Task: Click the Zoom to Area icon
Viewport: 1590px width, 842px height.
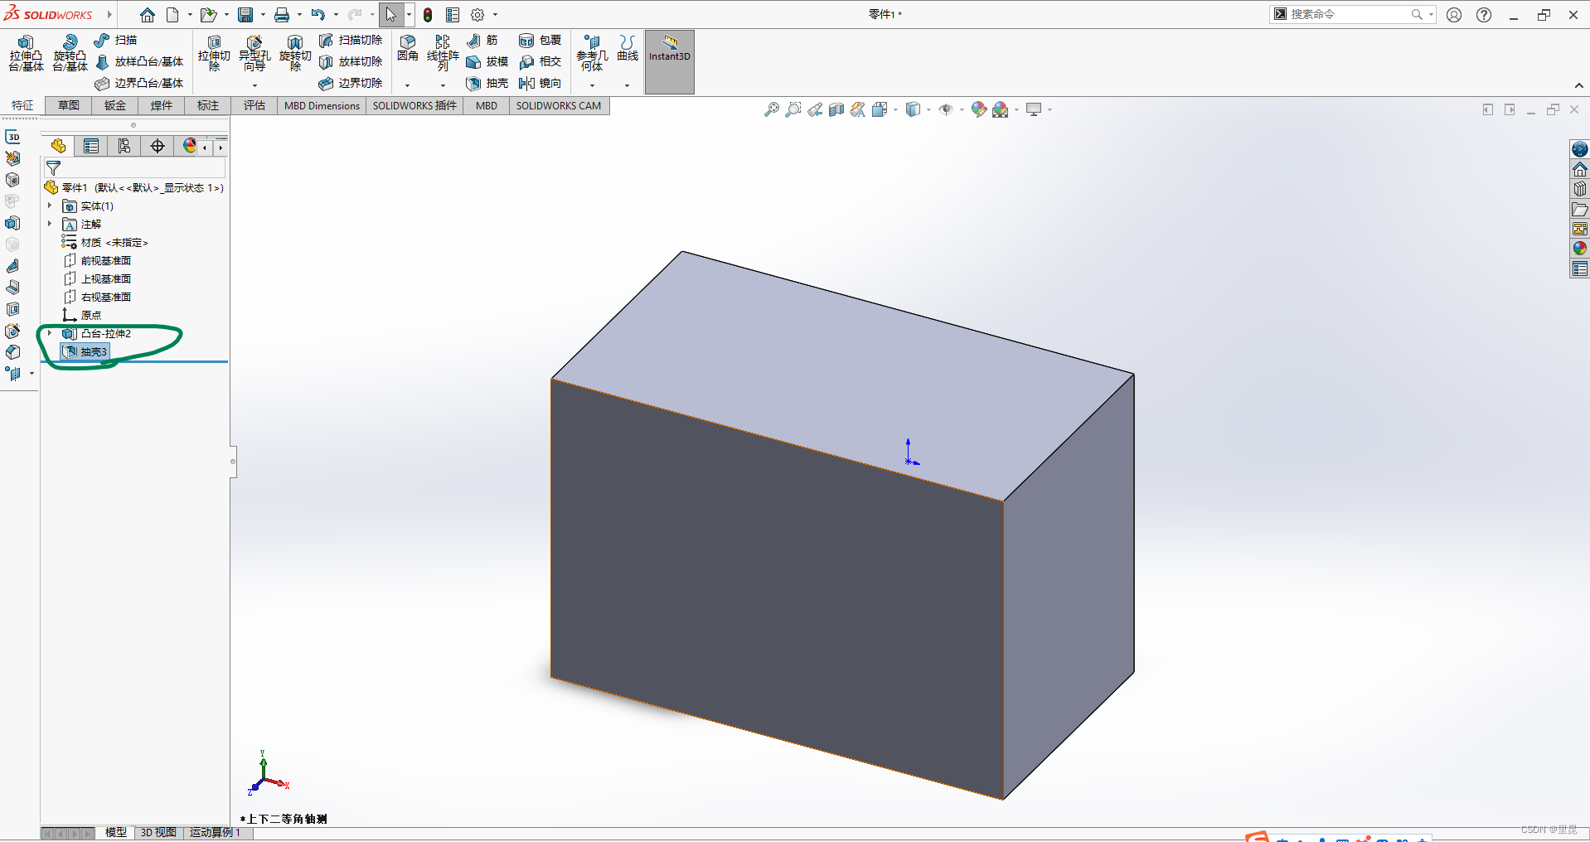Action: coord(793,109)
